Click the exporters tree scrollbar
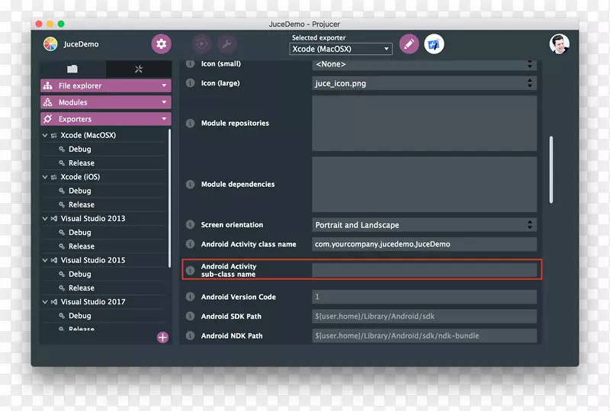Screen dimensions: 610x411 (x=169, y=198)
